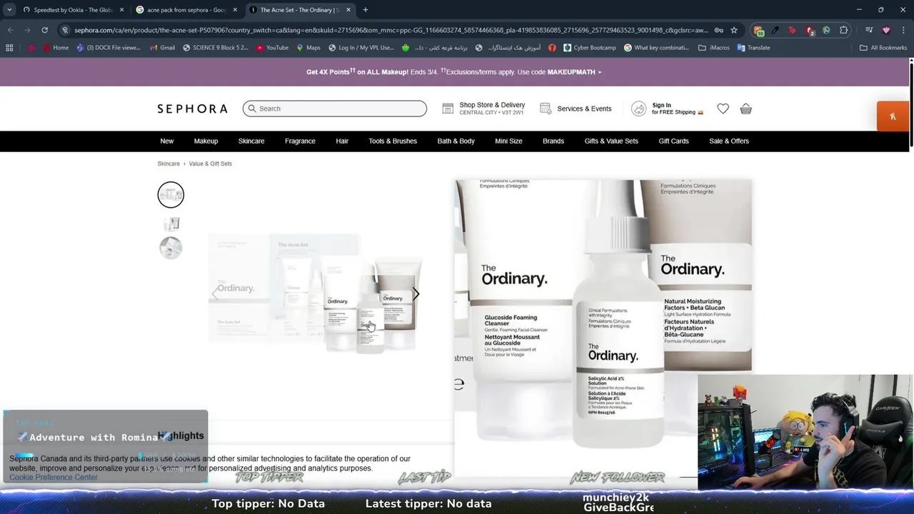Open the shopping basket icon
This screenshot has height=514, width=914.
click(745, 109)
